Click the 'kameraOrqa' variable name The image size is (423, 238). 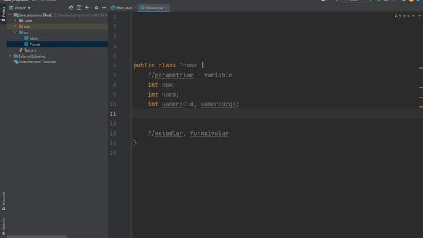tap(218, 104)
